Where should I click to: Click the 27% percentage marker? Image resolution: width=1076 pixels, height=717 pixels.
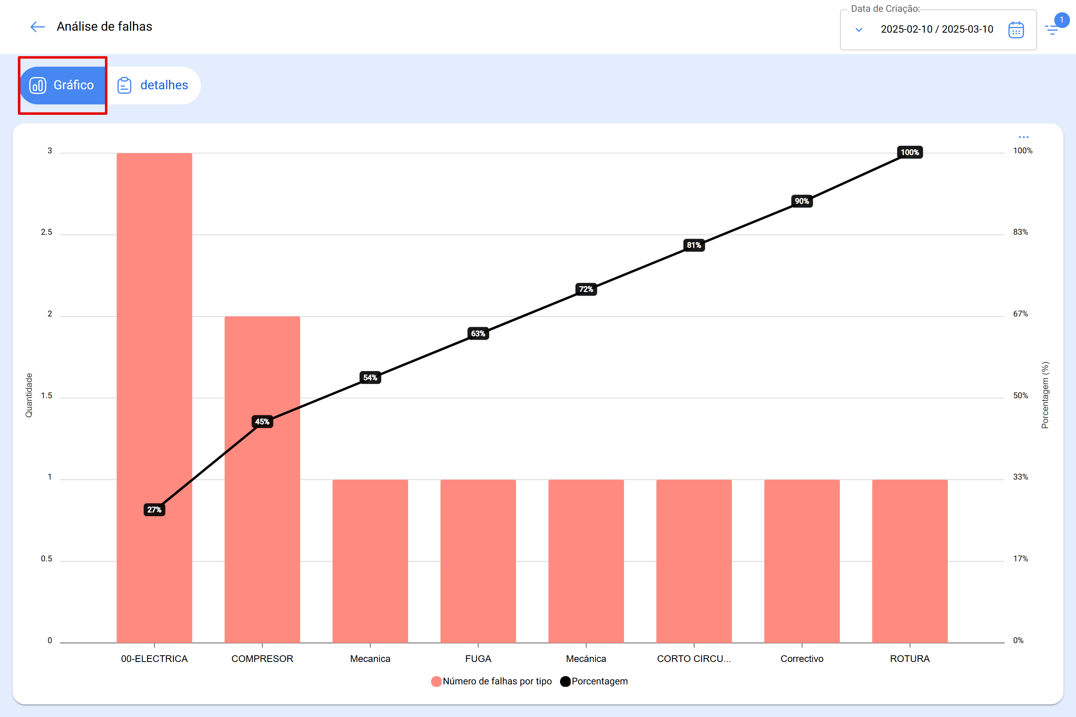pos(154,509)
